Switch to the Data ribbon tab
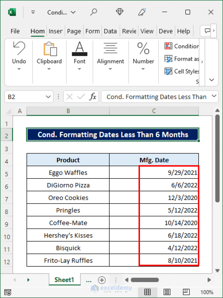The height and width of the screenshot is (298, 223). pyautogui.click(x=110, y=31)
